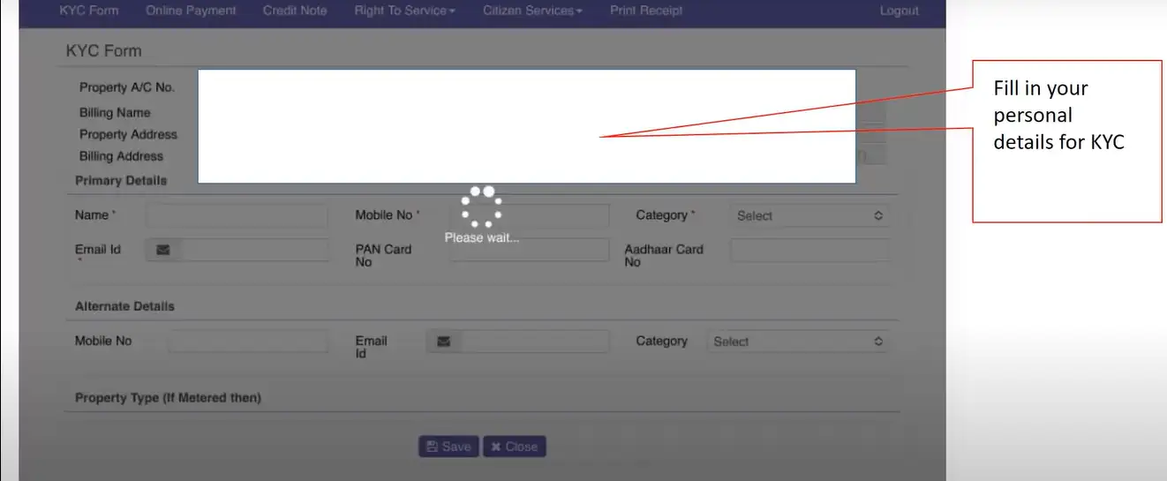
Task: Click the Alternate Details section heading
Action: (124, 306)
